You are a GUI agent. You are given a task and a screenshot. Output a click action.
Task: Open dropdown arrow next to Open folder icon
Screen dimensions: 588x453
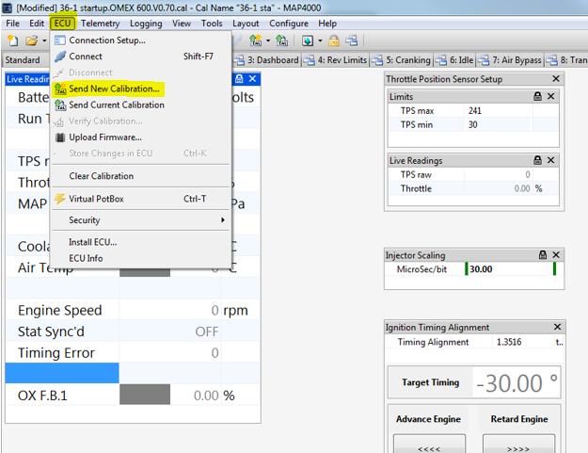tap(43, 40)
